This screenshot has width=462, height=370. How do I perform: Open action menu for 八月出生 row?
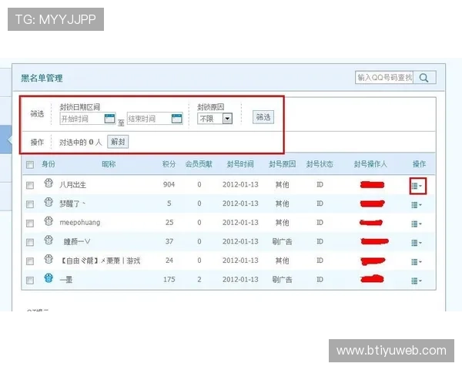(417, 186)
